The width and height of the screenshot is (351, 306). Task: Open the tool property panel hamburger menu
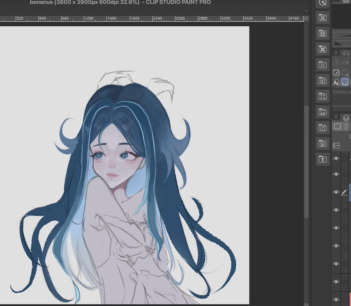pos(336,53)
